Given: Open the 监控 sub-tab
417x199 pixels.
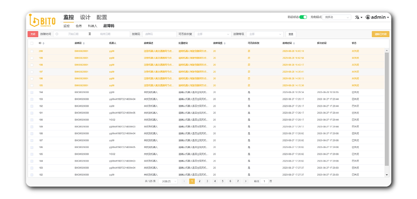Looking at the screenshot, I should pos(67,26).
